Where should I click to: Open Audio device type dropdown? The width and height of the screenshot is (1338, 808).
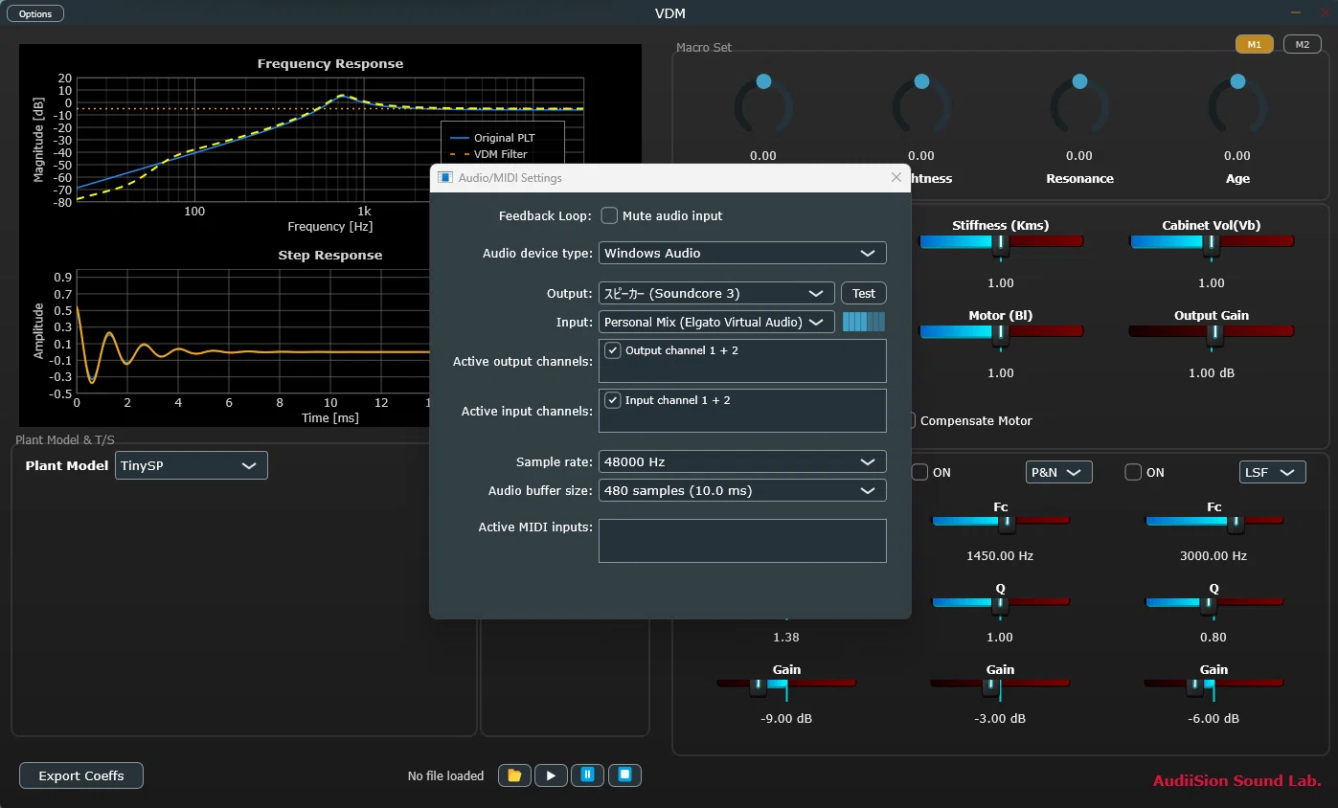point(742,253)
